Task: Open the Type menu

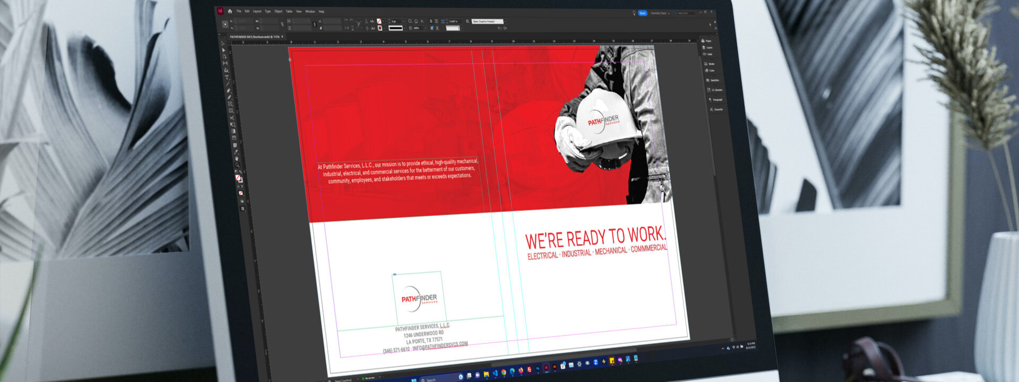Action: tap(267, 11)
